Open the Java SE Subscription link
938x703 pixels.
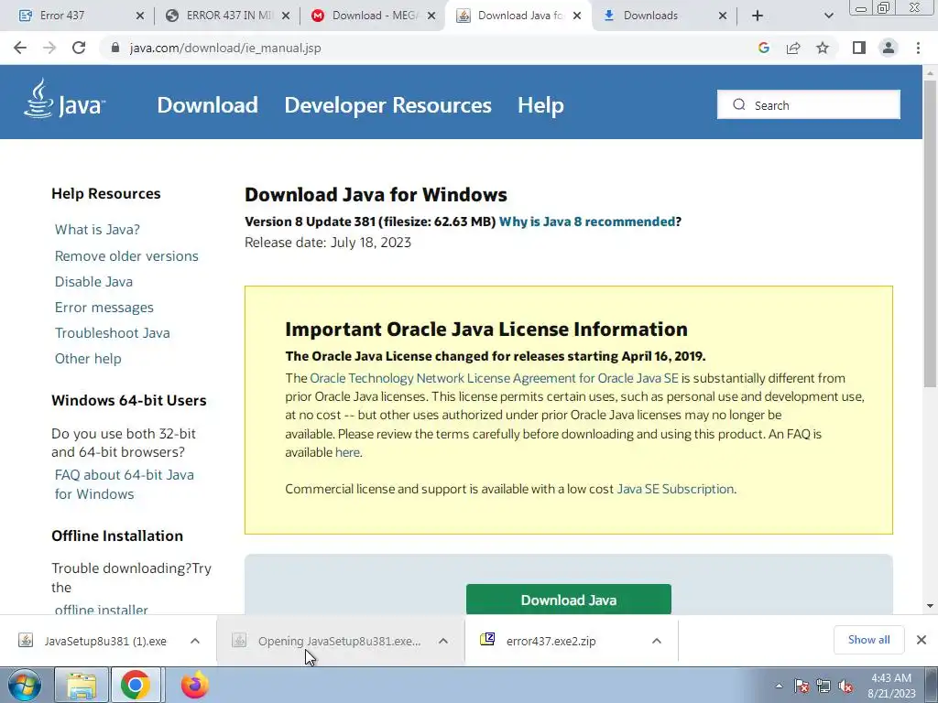click(x=675, y=489)
